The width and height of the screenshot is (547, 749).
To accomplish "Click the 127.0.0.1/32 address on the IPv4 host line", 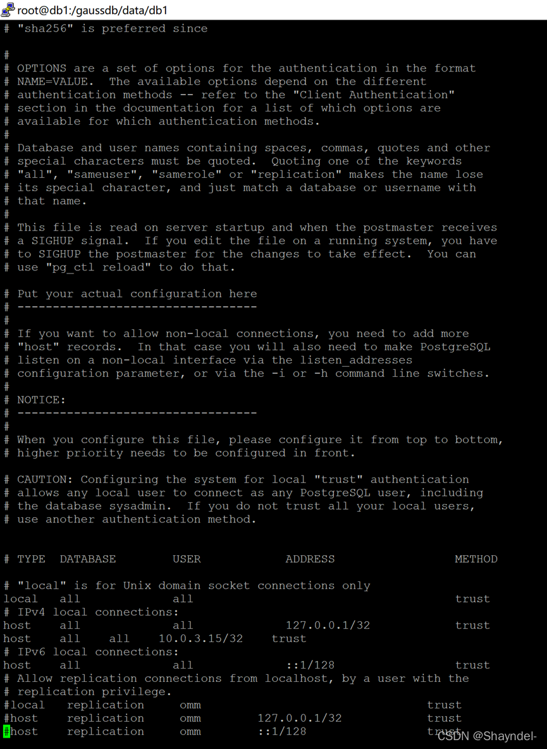I will (x=328, y=626).
